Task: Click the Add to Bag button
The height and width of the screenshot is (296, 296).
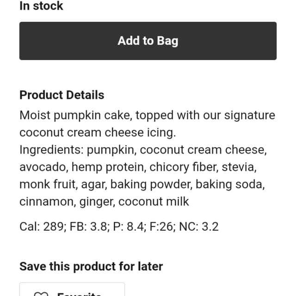Action: click(148, 41)
